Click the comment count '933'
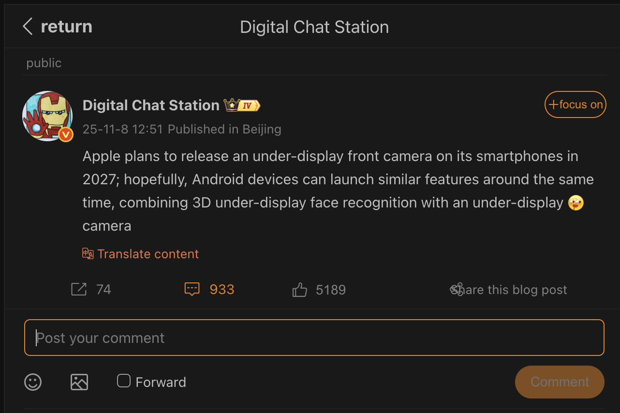 tap(221, 289)
